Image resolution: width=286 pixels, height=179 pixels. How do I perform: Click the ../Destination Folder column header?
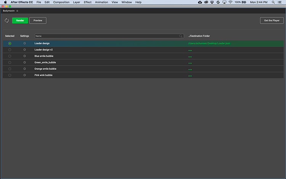[x=199, y=36]
